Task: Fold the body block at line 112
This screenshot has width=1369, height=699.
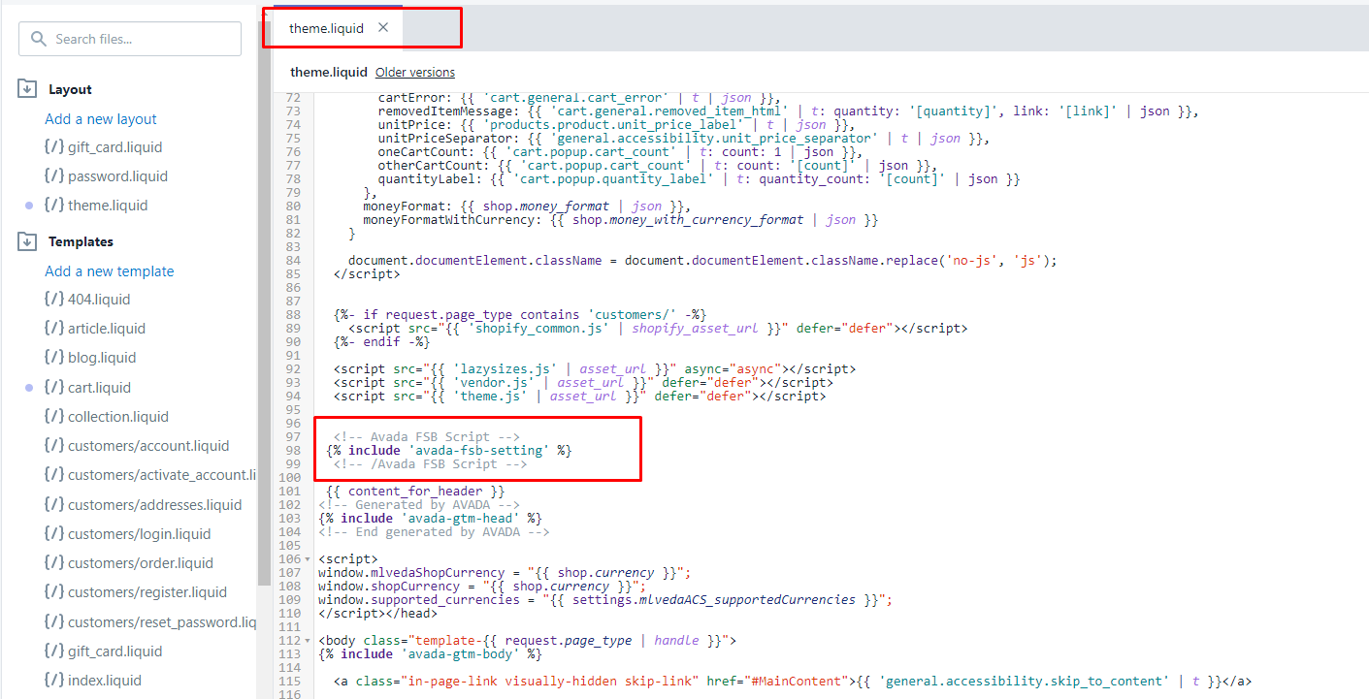Action: point(308,641)
